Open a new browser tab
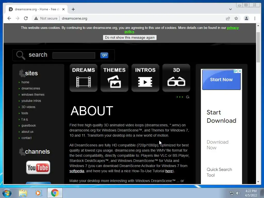 (x=73, y=9)
